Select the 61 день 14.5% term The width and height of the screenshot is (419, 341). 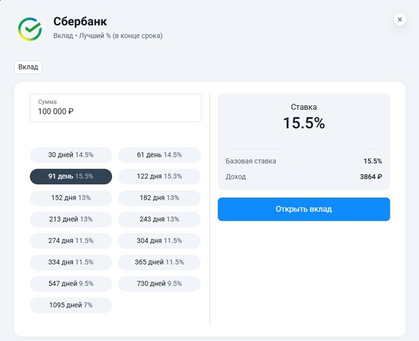click(159, 155)
